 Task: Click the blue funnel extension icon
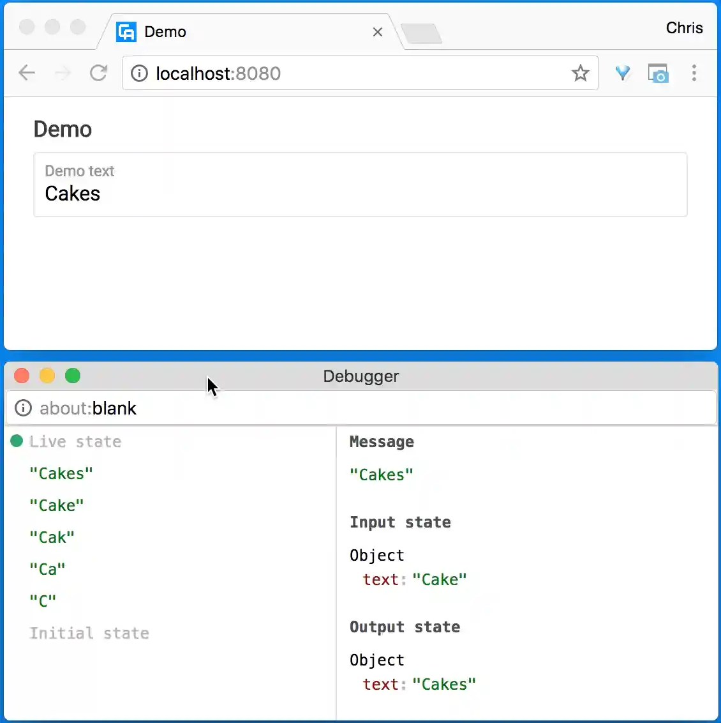click(623, 73)
